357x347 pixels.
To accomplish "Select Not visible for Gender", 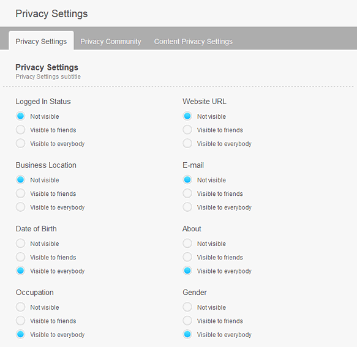I will [187, 307].
